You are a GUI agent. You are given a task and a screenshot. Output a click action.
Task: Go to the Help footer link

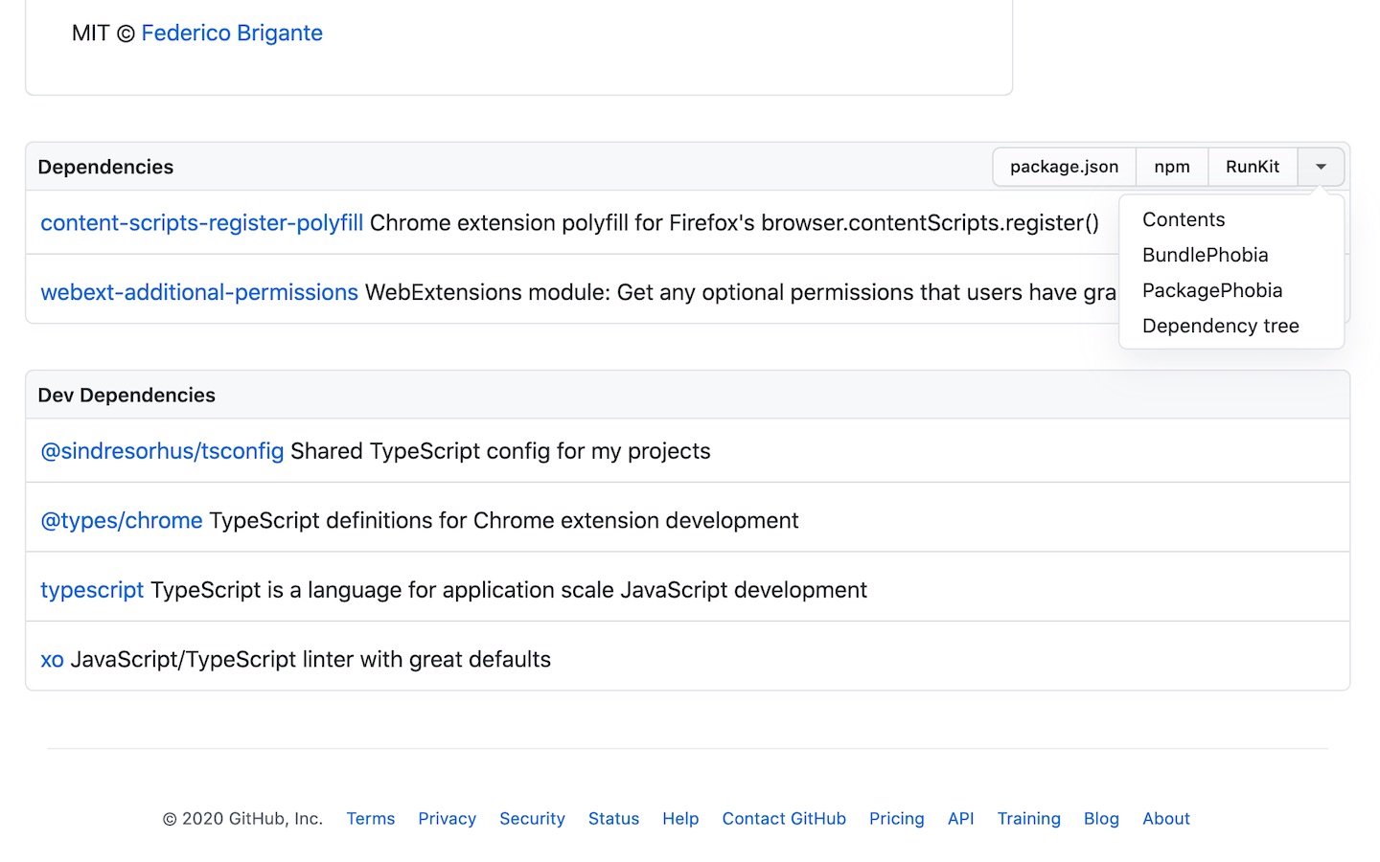[x=680, y=819]
